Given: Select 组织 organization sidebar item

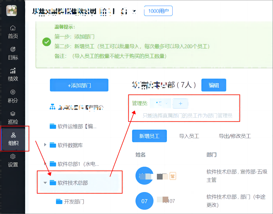Looking at the screenshot, I should (13, 139).
